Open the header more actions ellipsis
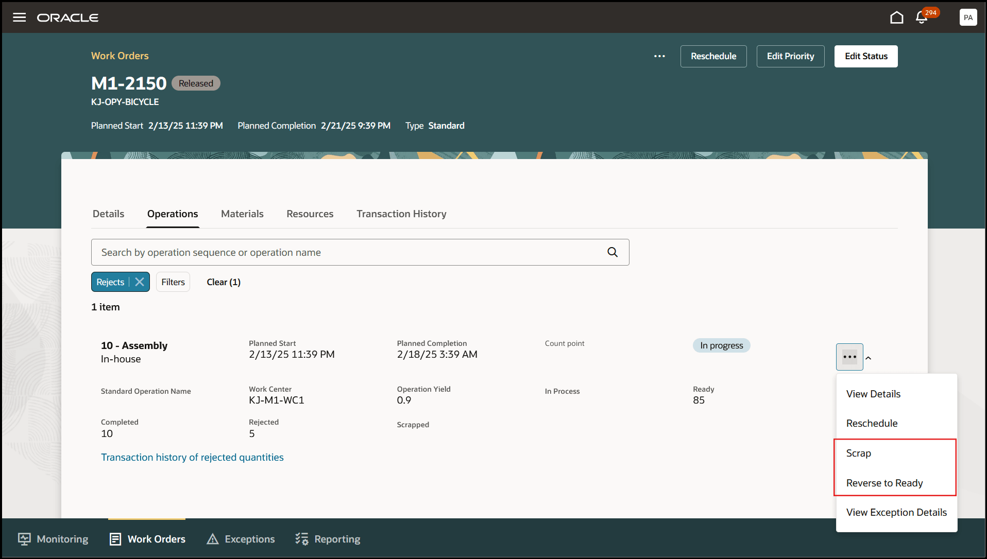 tap(659, 56)
